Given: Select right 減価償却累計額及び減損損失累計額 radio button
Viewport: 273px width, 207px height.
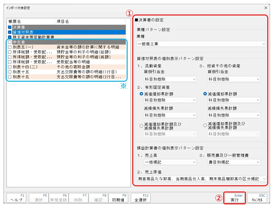Looking at the screenshot, I should click(x=205, y=126).
